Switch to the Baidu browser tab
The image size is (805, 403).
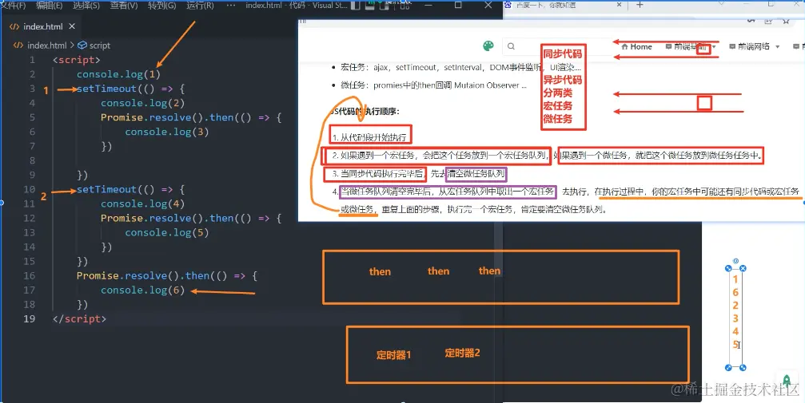[x=562, y=5]
